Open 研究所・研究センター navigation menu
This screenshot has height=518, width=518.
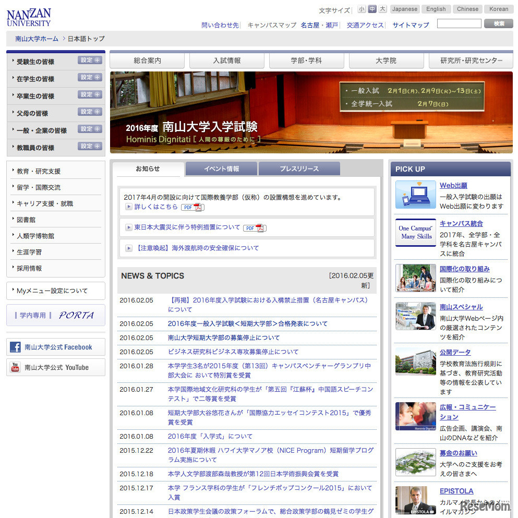click(x=471, y=61)
